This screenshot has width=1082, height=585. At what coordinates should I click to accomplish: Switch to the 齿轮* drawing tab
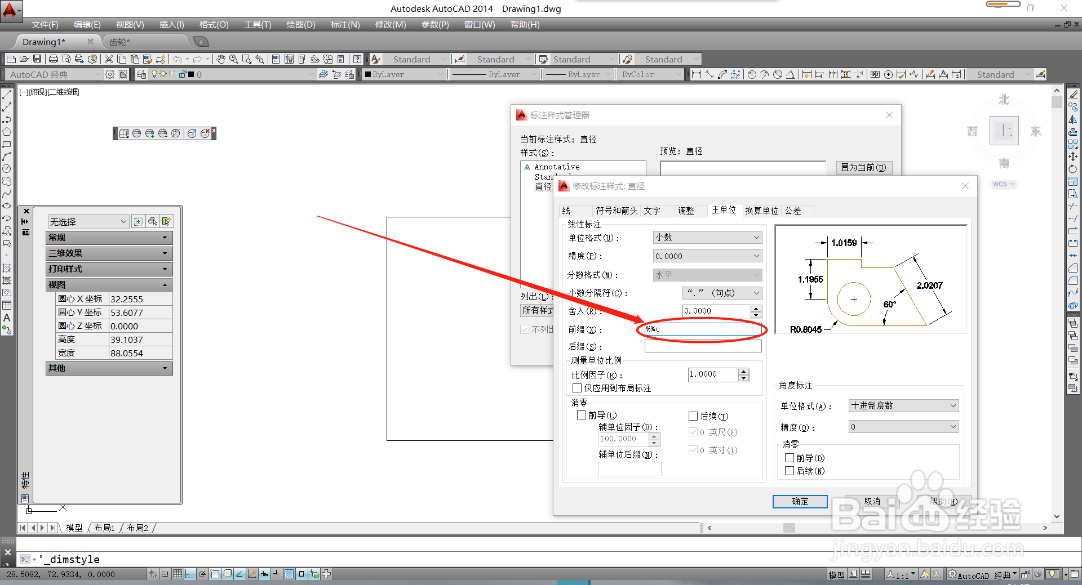coord(119,42)
